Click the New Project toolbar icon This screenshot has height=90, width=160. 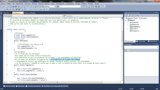tap(3, 6)
